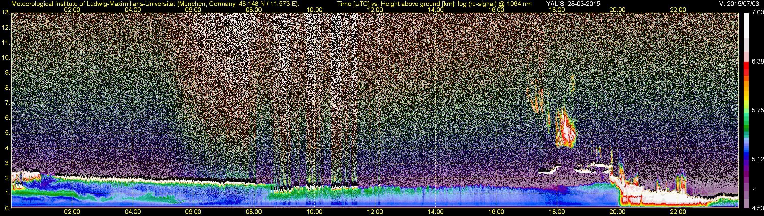
Task: Click the 12:00 marker on bottom time axis
Action: point(375,212)
